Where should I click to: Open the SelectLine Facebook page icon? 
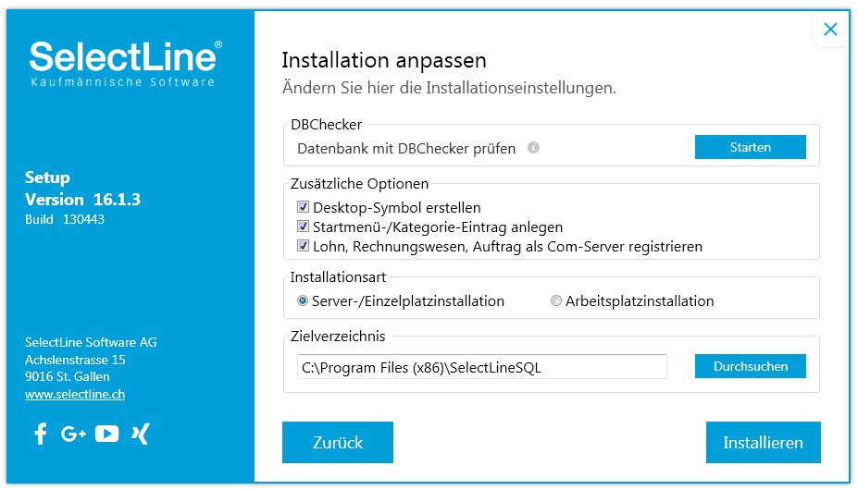pos(41,434)
